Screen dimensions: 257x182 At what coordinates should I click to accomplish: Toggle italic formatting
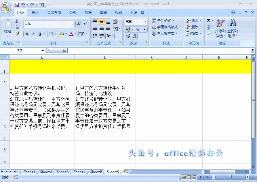(x=33, y=34)
